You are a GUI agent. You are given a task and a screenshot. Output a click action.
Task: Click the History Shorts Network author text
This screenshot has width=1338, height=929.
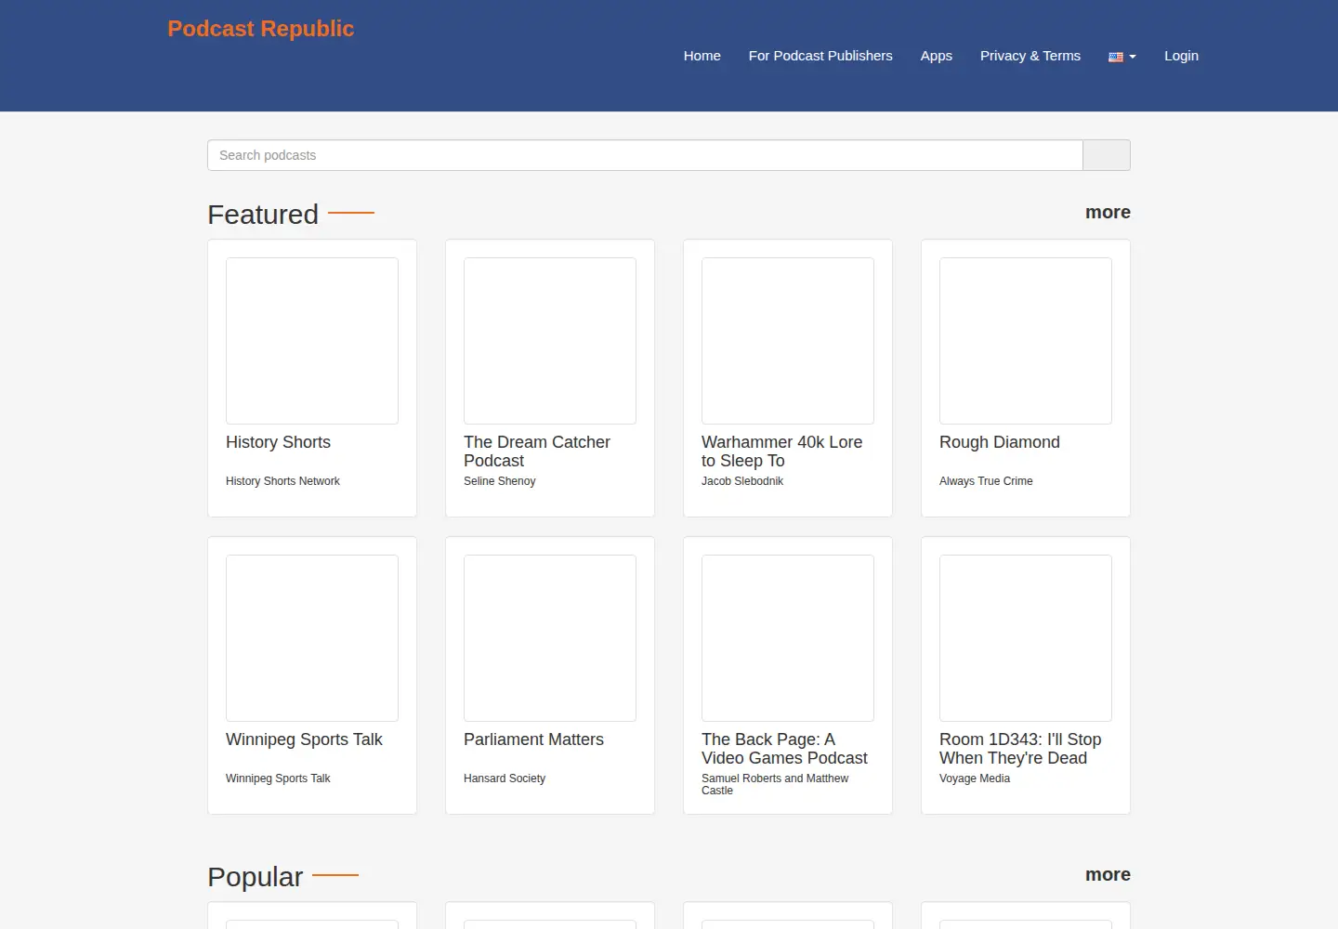pos(282,481)
